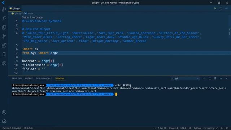
Task: Open the Search view in activity bar
Action: point(4,18)
